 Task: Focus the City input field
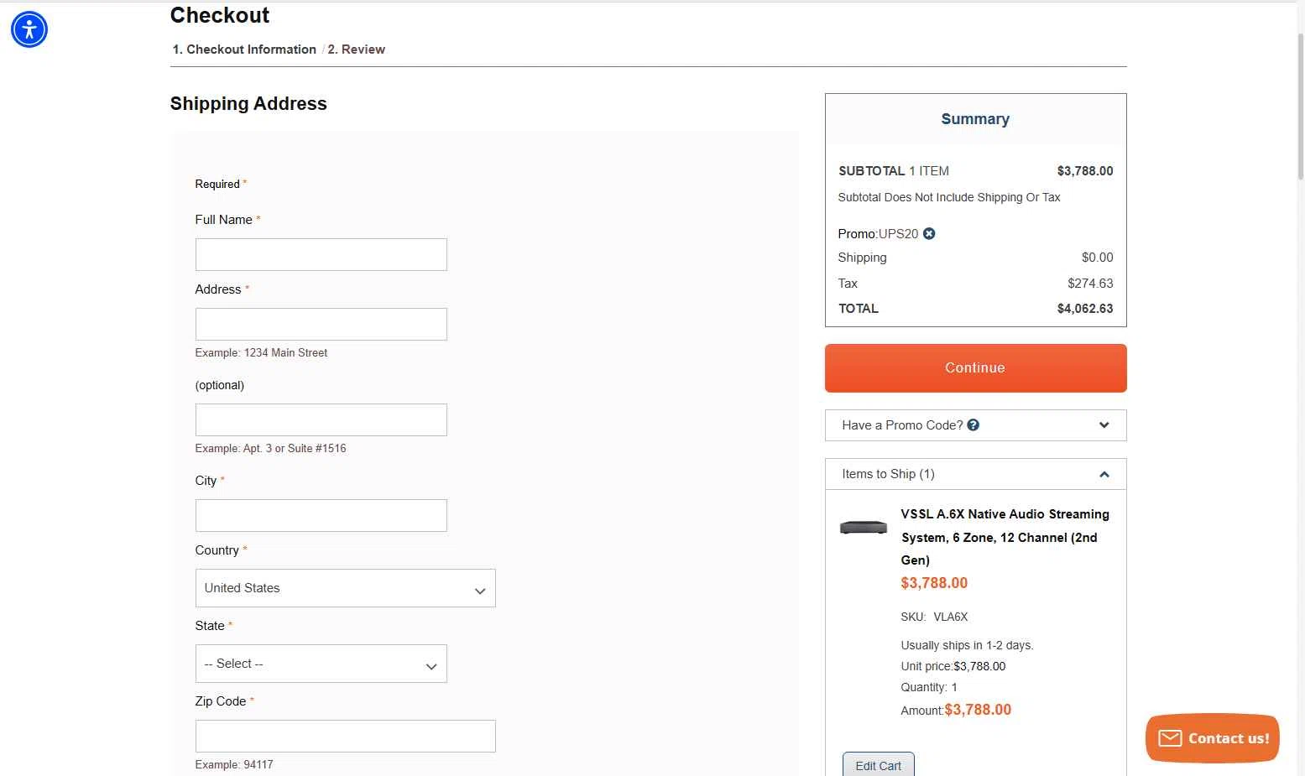point(321,515)
